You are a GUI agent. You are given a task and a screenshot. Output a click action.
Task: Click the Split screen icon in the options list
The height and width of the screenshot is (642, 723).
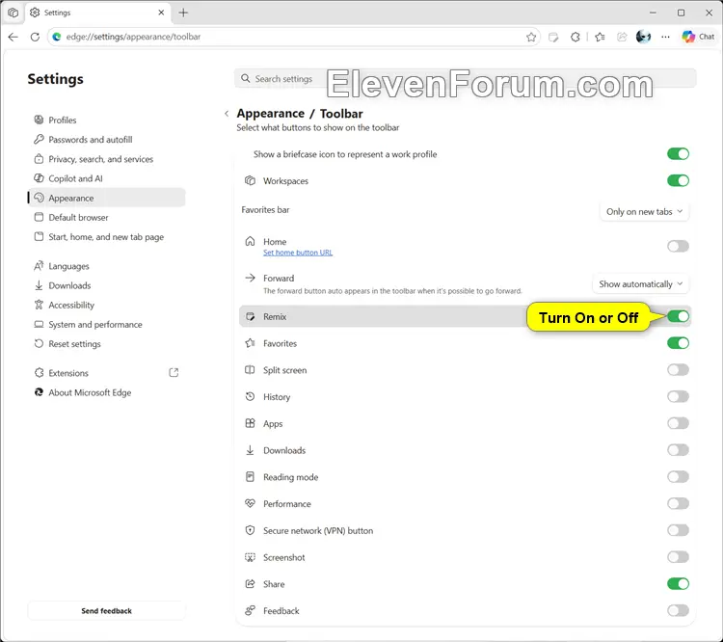(250, 370)
